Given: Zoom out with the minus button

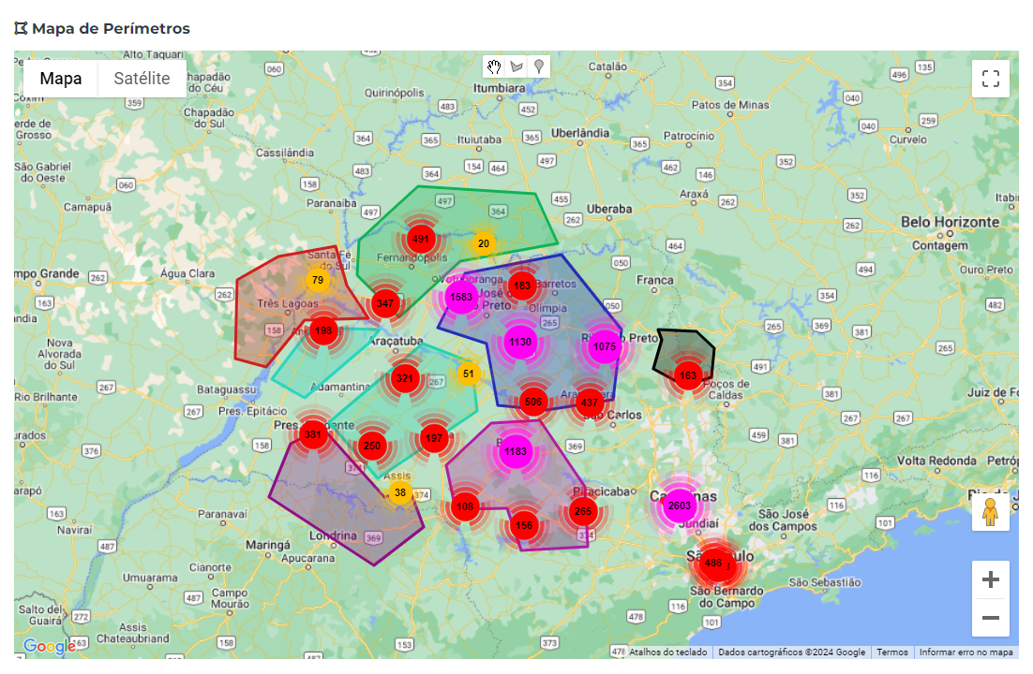Looking at the screenshot, I should (991, 618).
